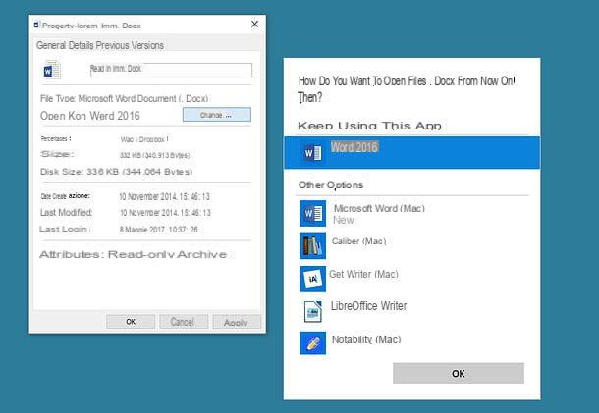599x413 pixels.
Task: Open the General tab
Action: pyautogui.click(x=51, y=45)
